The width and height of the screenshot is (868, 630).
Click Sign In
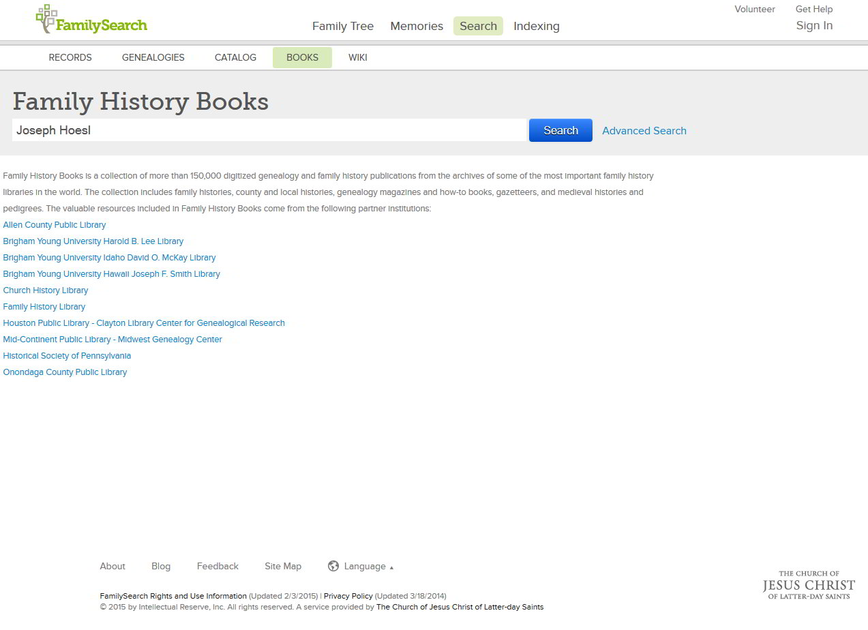point(814,25)
